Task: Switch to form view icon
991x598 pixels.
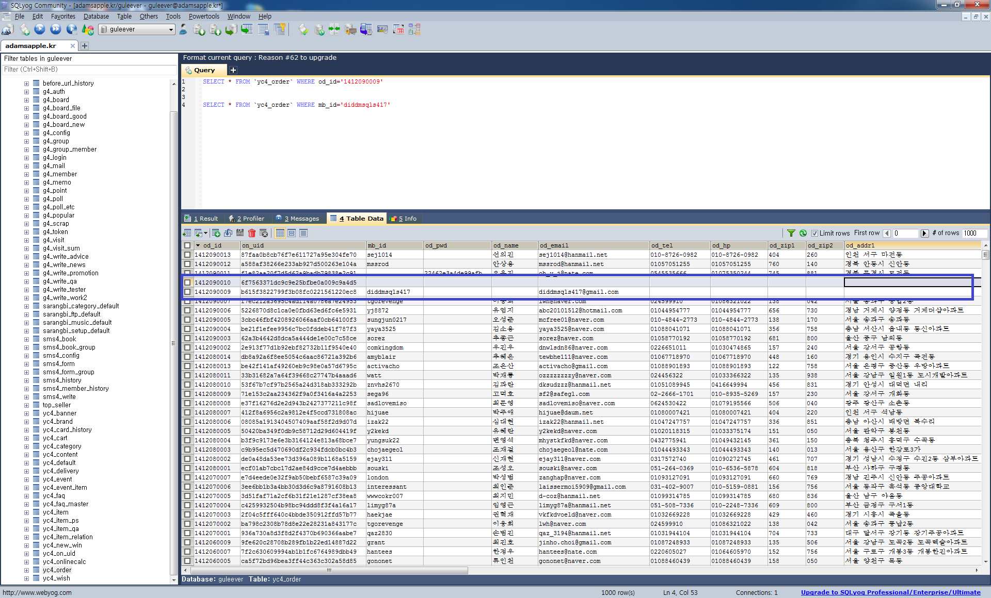Action: (292, 233)
